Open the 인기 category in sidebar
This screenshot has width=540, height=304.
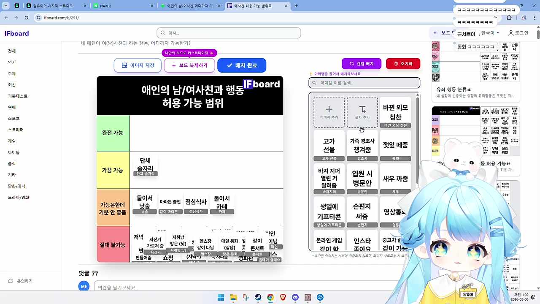(x=12, y=62)
